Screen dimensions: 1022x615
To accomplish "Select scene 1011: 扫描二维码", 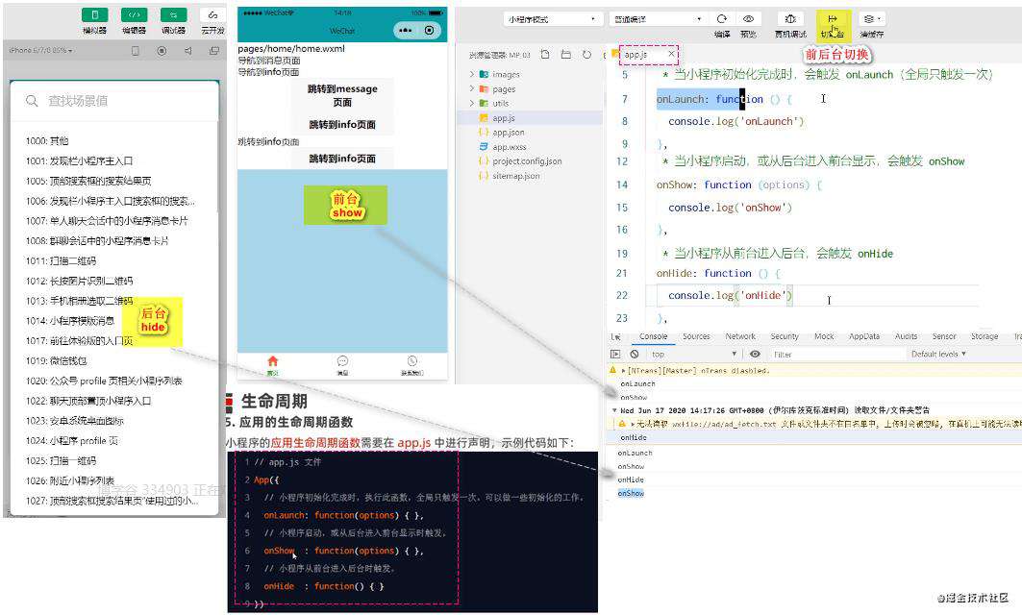I will (62, 260).
